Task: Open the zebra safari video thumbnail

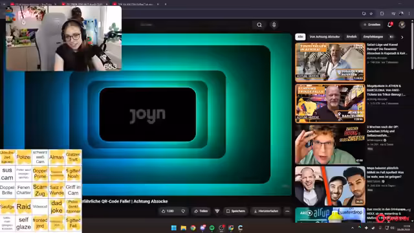Action: click(x=330, y=62)
